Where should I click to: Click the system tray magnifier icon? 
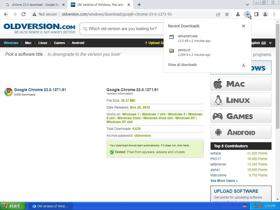[260, 206]
